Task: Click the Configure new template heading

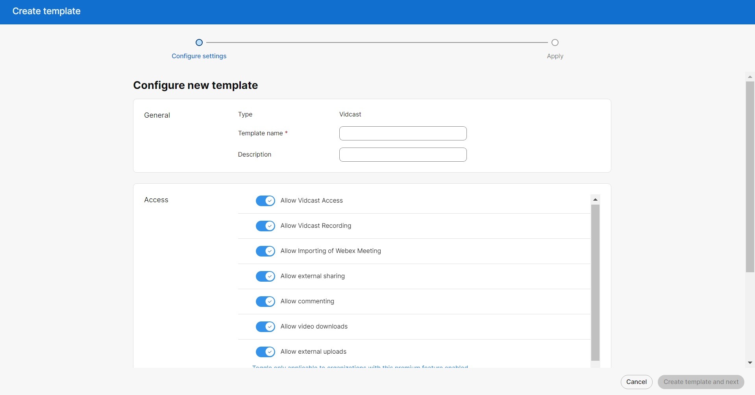Action: pyautogui.click(x=195, y=85)
